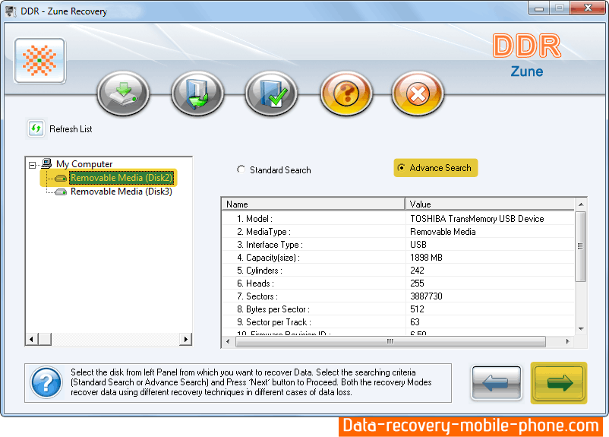609x437 pixels.
Task: Select Removable Media (Disk3) in tree
Action: tap(121, 192)
